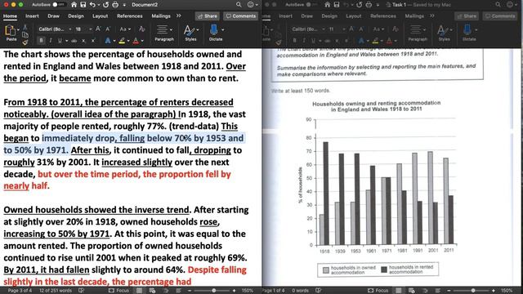Viewport: 523px width, 294px height.
Task: Clear all formatting in Document2 ribbon
Action: [x=141, y=29]
